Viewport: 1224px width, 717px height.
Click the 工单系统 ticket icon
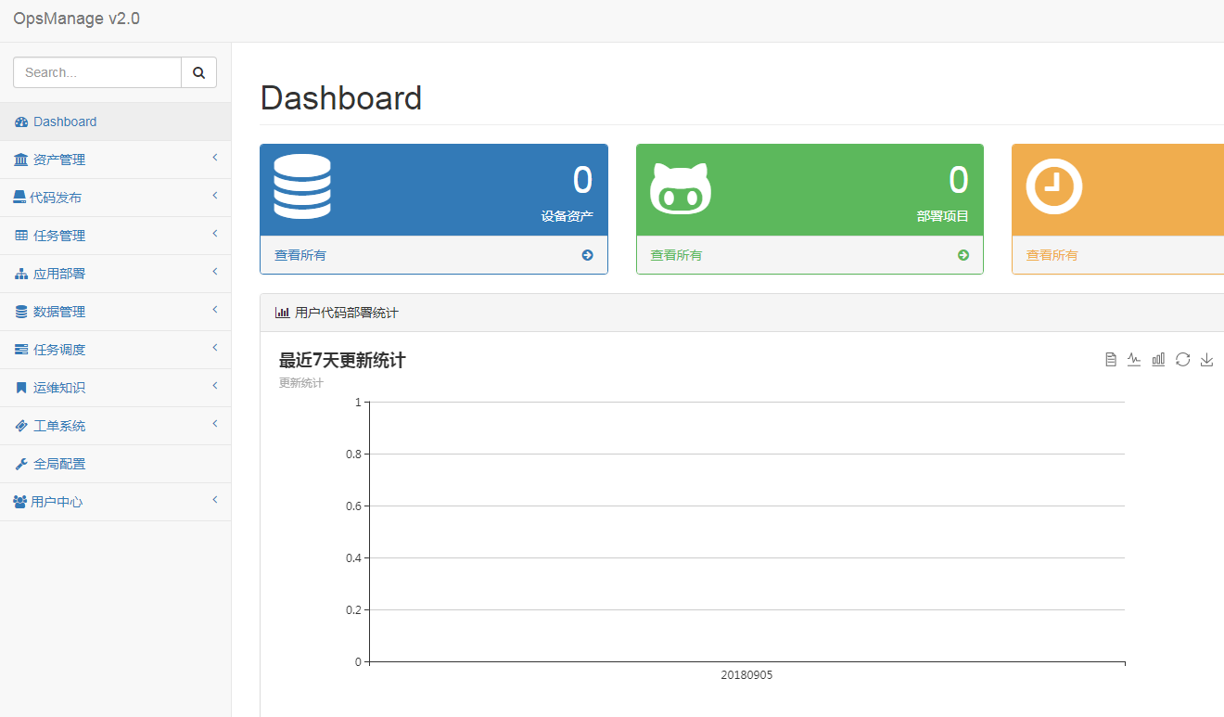pos(21,426)
